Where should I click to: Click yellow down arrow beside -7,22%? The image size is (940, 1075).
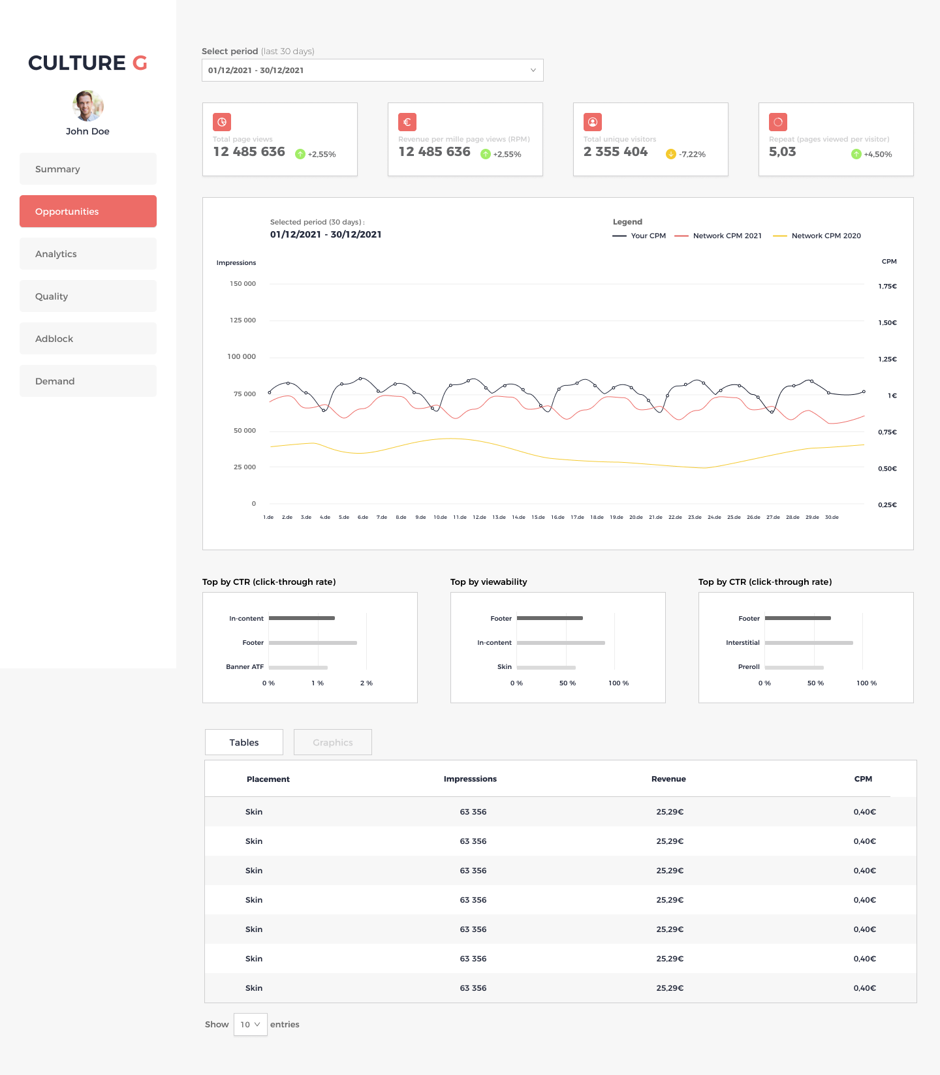[671, 154]
